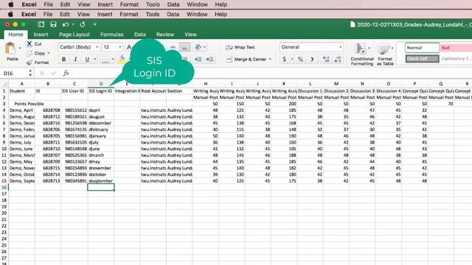Pick the yellow fill color bucket
Image resolution: width=472 pixels, height=265 pixels.
click(x=121, y=59)
